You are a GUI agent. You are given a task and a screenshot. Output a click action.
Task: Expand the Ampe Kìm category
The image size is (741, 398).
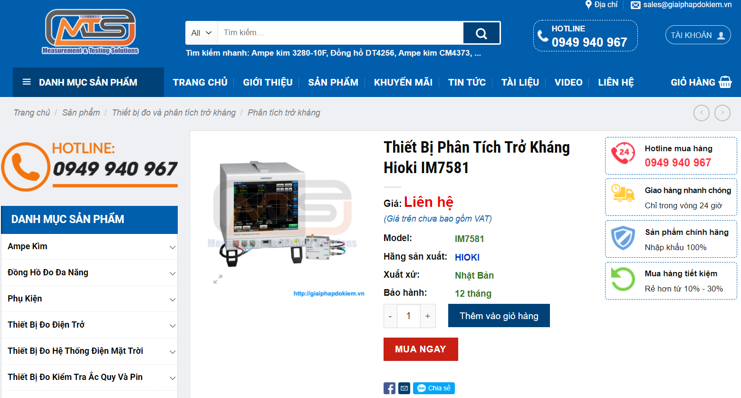coord(173,247)
